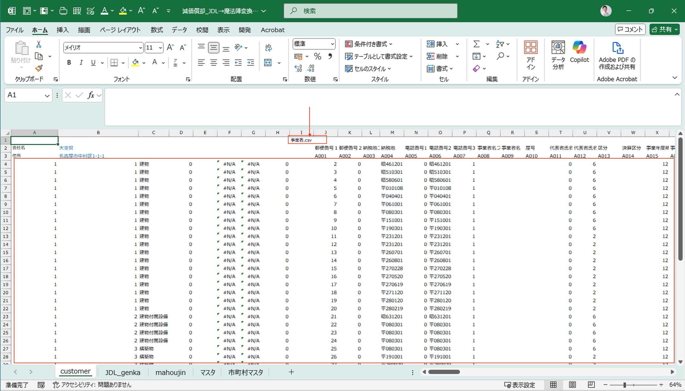Click the Fill down icon

[476, 56]
